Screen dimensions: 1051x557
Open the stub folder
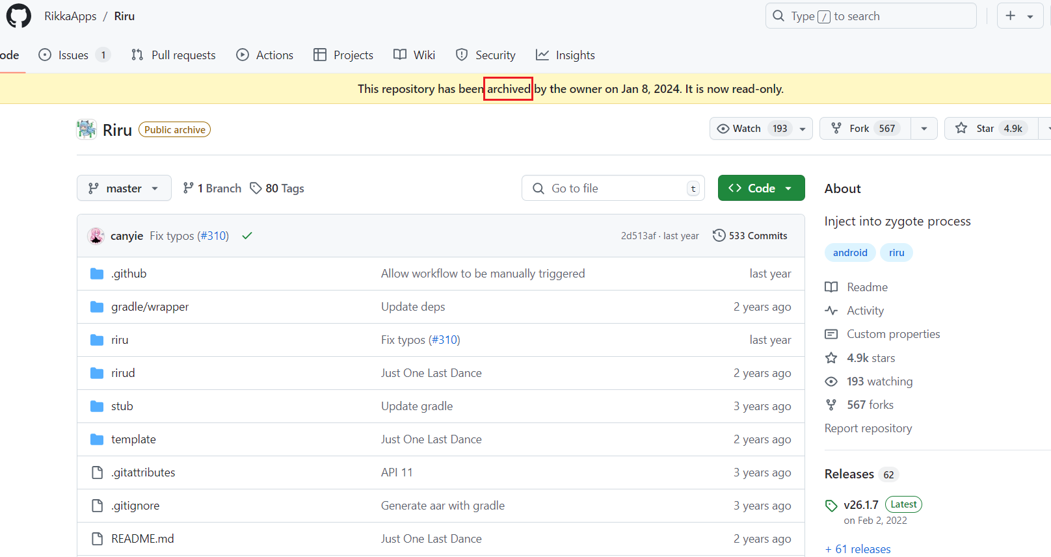[122, 406]
